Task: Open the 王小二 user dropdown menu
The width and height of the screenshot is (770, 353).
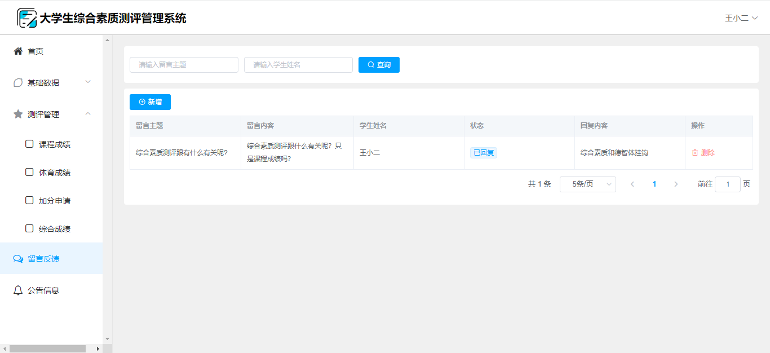Action: [741, 18]
